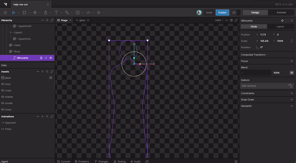This screenshot has height=163, width=296.
Task: Toggle Blend visibility eye in inspector
Action: pyautogui.click(x=292, y=73)
